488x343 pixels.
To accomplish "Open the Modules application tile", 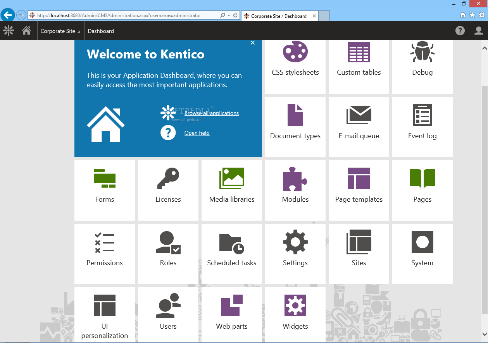I will point(295,190).
